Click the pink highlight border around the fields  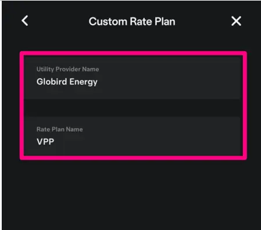[133, 54]
